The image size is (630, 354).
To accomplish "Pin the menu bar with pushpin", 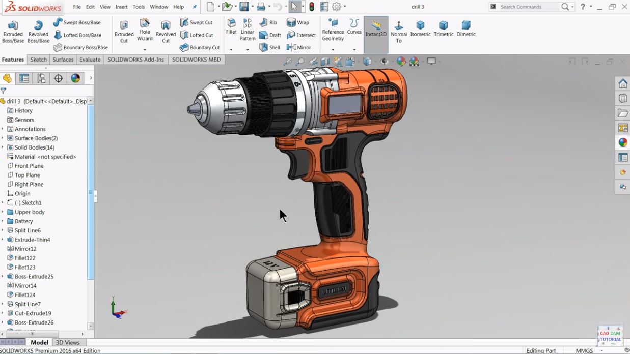I will (x=195, y=7).
